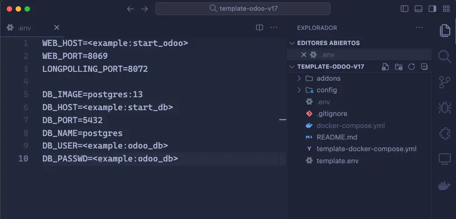Collapse the TEMPLATE-ODOO-V17 section
This screenshot has width=456, height=219.
292,67
